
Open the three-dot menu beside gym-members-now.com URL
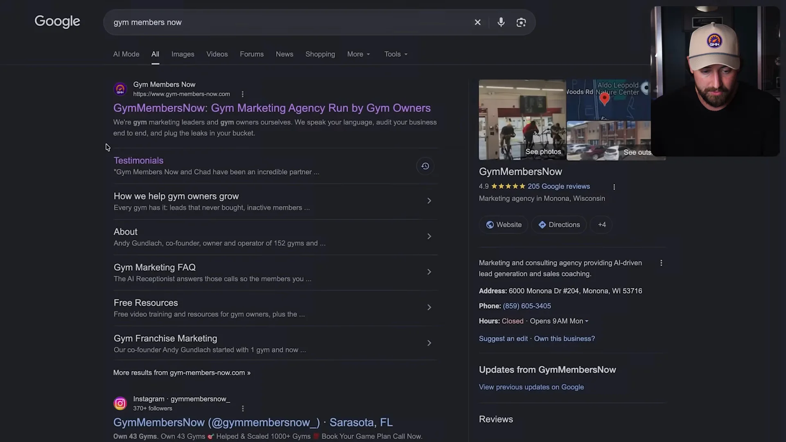point(242,94)
